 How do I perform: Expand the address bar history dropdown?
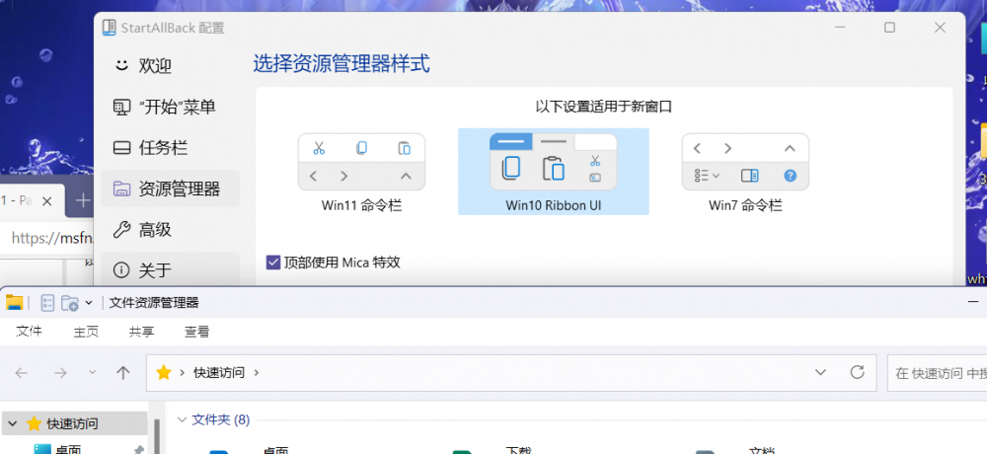820,372
